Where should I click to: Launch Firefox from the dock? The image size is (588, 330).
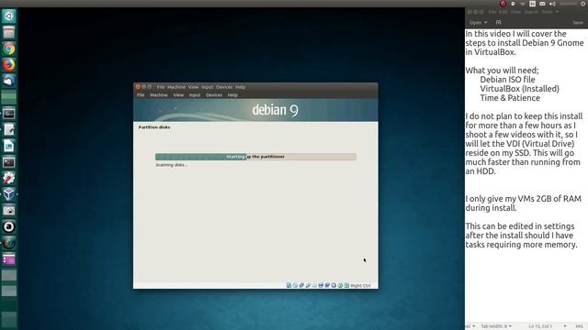point(8,65)
